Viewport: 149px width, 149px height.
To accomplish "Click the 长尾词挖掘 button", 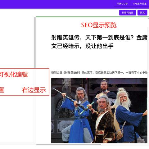I will [128, 13].
